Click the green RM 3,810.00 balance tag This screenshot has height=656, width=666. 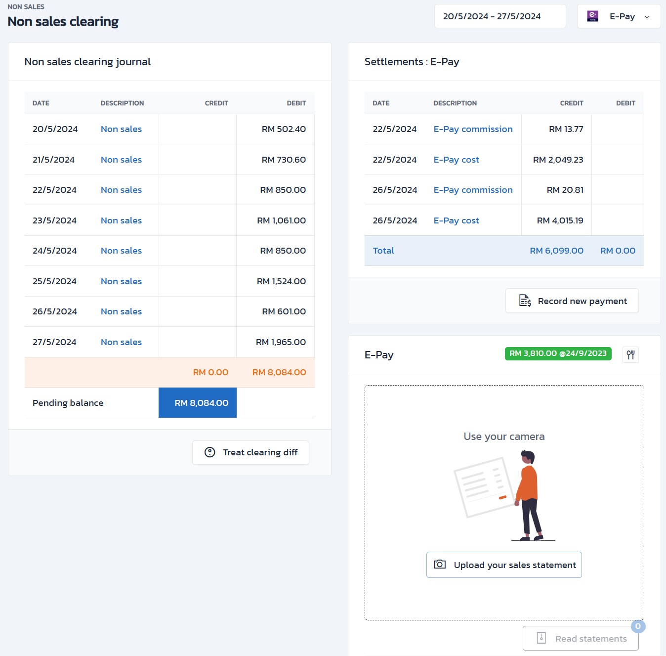coord(558,353)
